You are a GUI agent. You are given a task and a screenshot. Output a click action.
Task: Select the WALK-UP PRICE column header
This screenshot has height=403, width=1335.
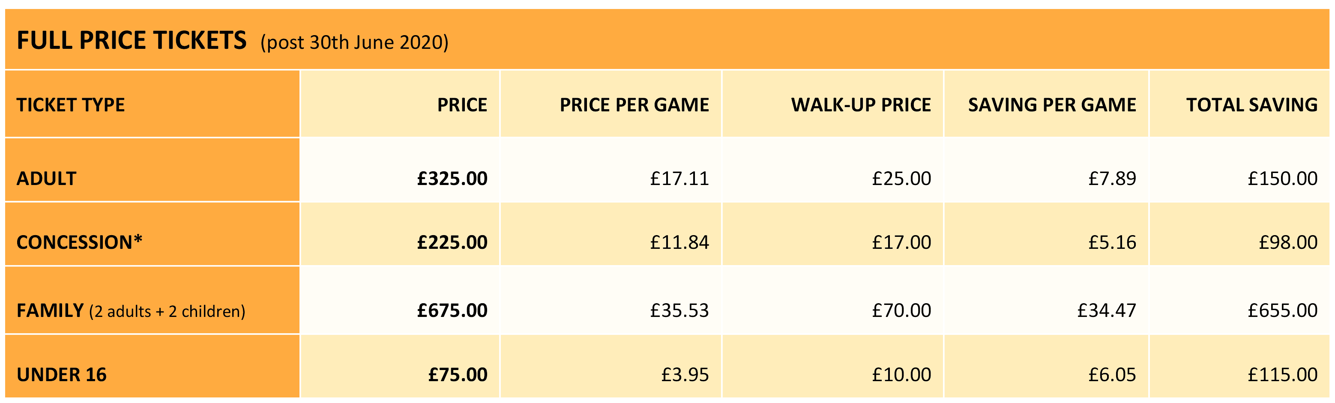point(861,105)
